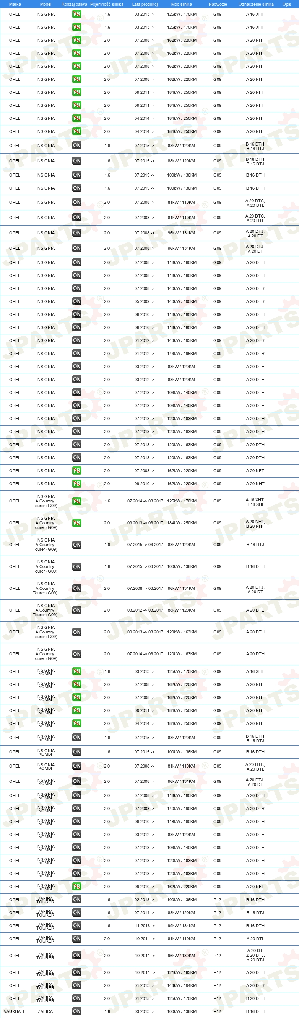The image size is (299, 1018).
Task: Select petrol icon in Insignia Kombi 09.2011 row
Action: [x=76, y=710]
